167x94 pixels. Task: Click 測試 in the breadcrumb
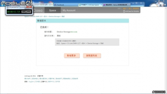coord(63,16)
